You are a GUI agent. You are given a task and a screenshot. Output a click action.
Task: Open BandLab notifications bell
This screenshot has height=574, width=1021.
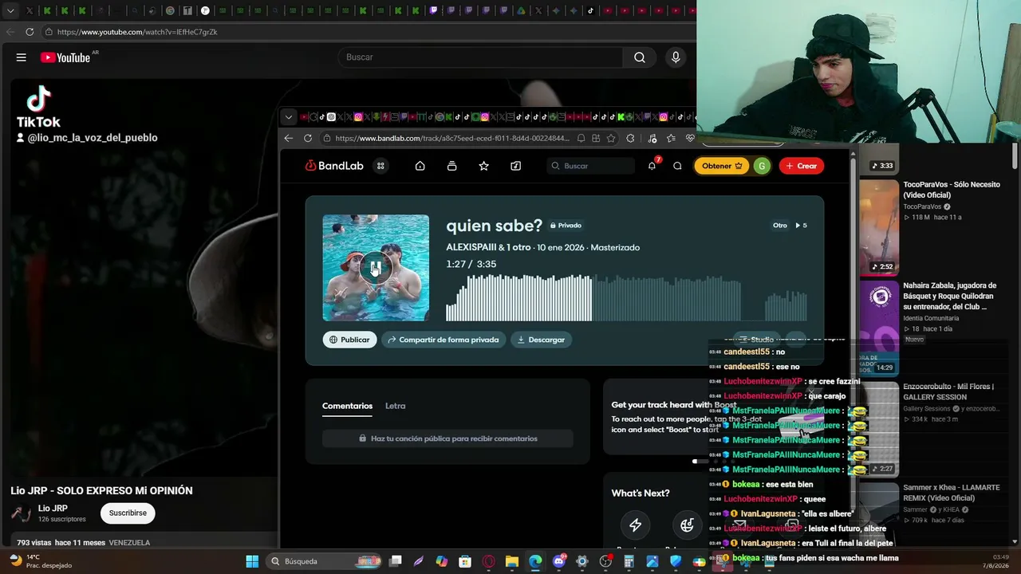[652, 166]
